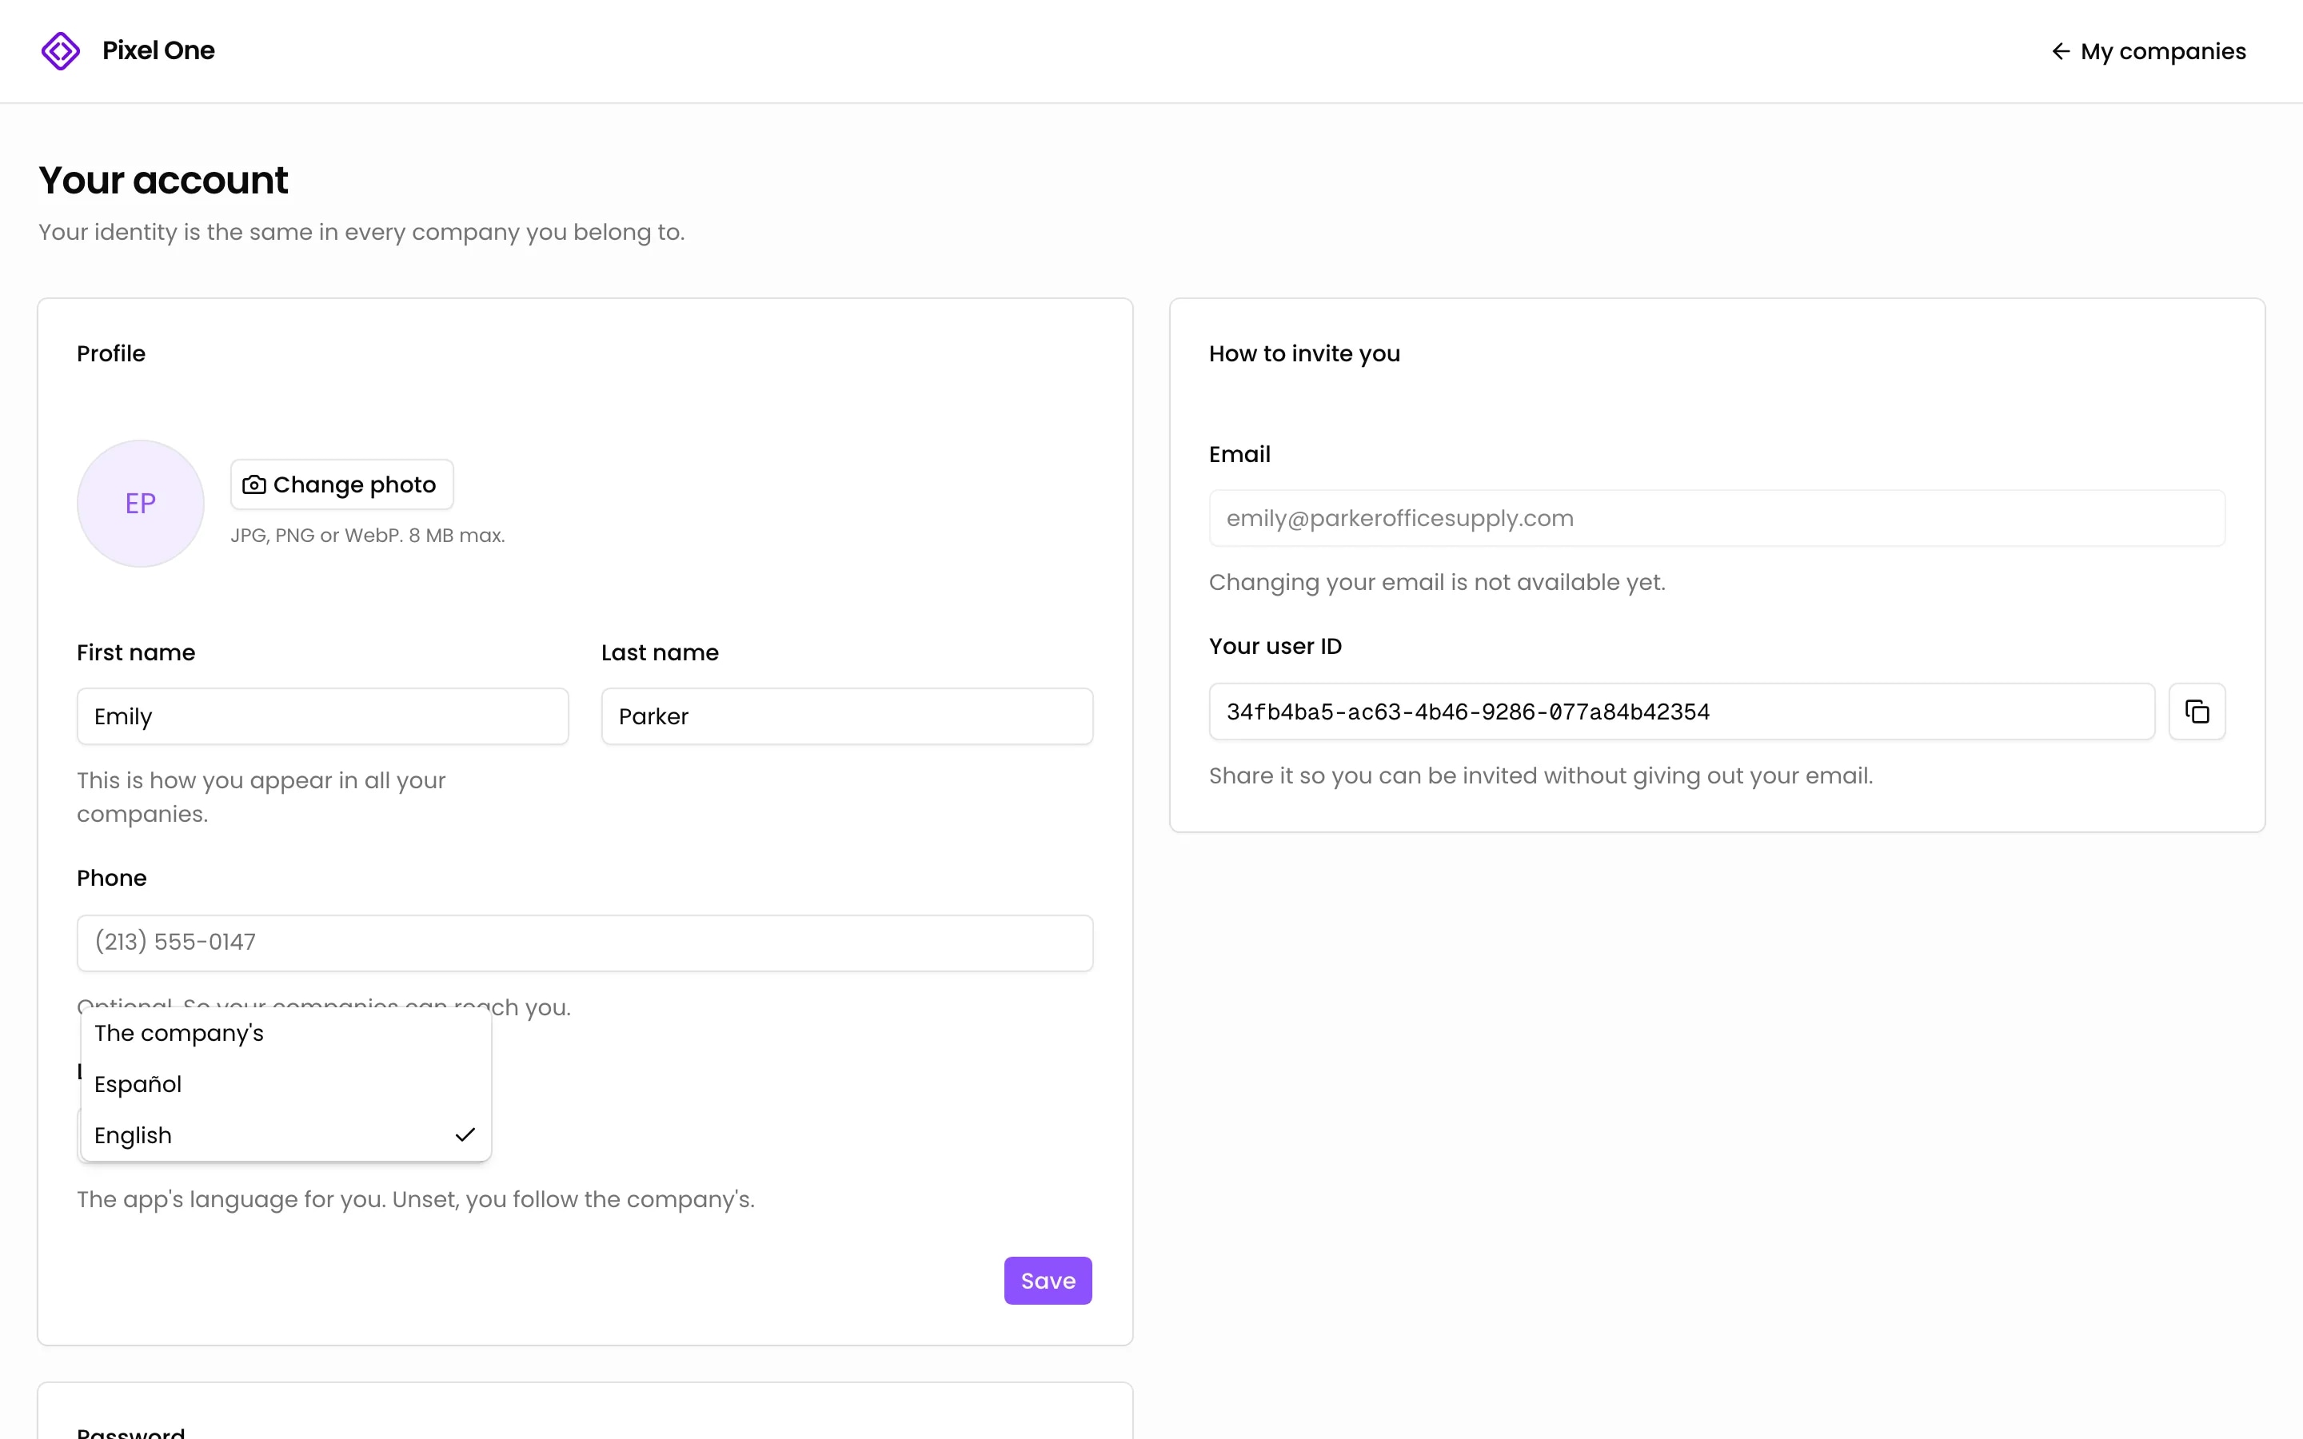Select Español from the language list

coord(286,1084)
